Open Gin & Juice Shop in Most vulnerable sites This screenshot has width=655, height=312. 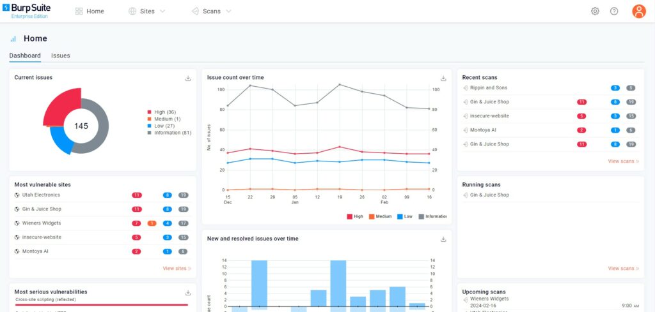coord(42,209)
